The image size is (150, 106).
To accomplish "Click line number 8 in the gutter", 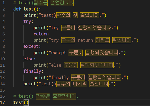I will [4, 46].
